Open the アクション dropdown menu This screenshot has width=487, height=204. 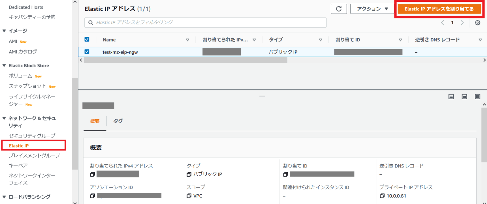point(373,9)
